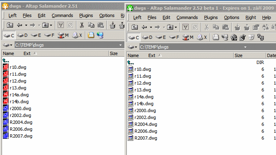The width and height of the screenshot is (276, 155).
Task: Click Forward arrow in 2.52 beta toolbar
Action: coord(157,27)
